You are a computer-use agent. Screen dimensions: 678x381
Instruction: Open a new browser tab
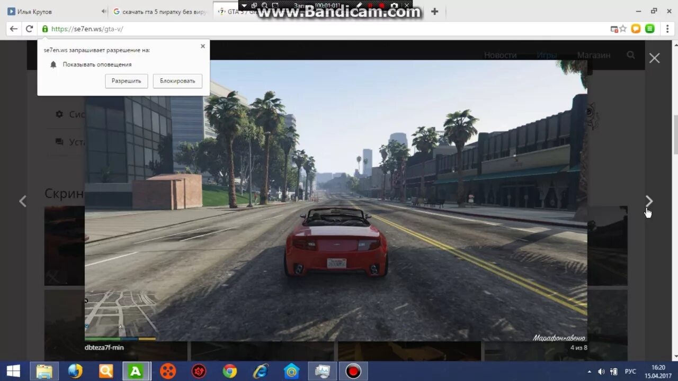[x=434, y=11]
